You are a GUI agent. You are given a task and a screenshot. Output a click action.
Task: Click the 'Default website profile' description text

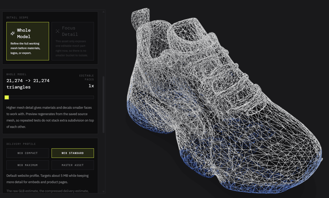47,179
